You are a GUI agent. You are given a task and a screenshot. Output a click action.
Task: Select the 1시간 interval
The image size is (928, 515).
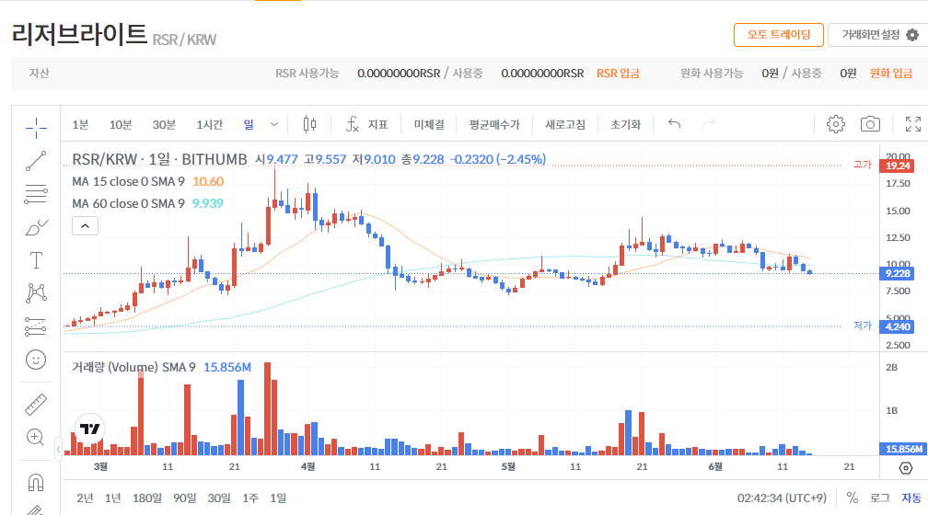(210, 124)
